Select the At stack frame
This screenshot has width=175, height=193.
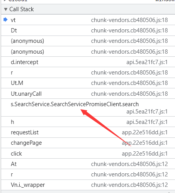[x=88, y=164]
